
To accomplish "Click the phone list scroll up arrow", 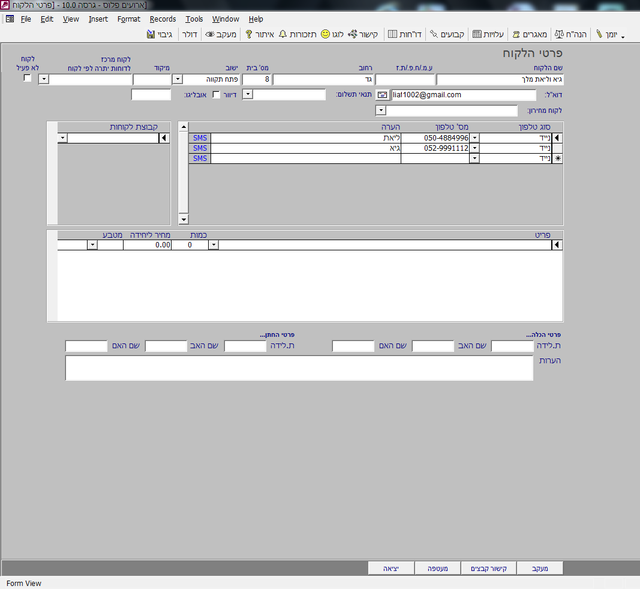I will pyautogui.click(x=184, y=127).
